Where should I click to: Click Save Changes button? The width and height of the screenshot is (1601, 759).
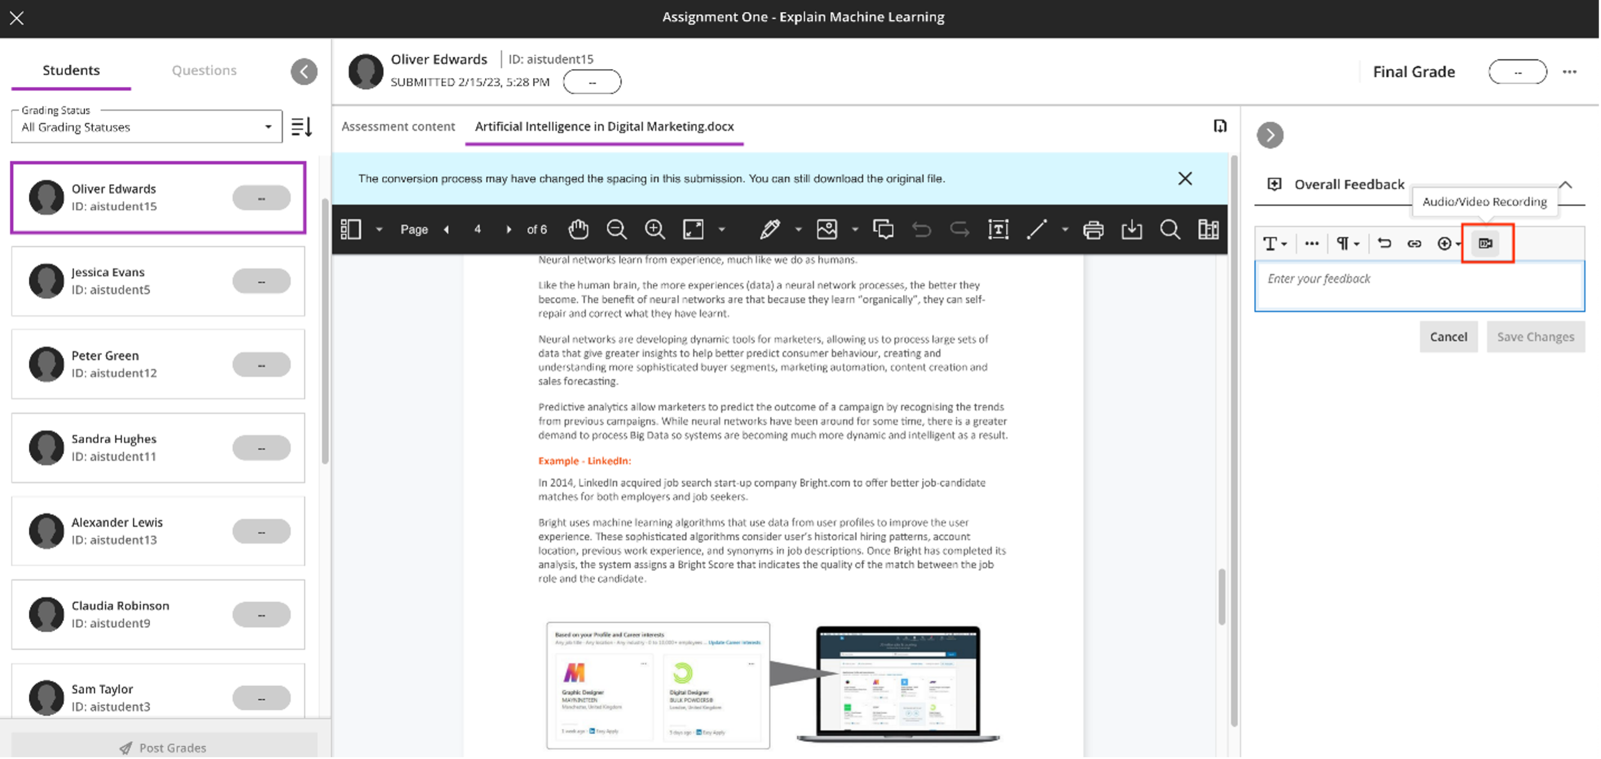(x=1536, y=335)
